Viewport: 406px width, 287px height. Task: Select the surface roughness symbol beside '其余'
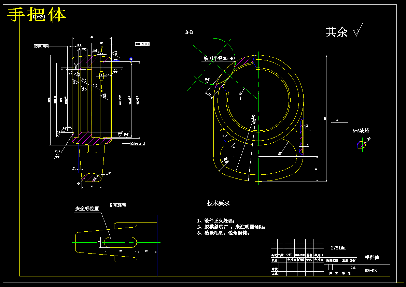[x=358, y=30]
